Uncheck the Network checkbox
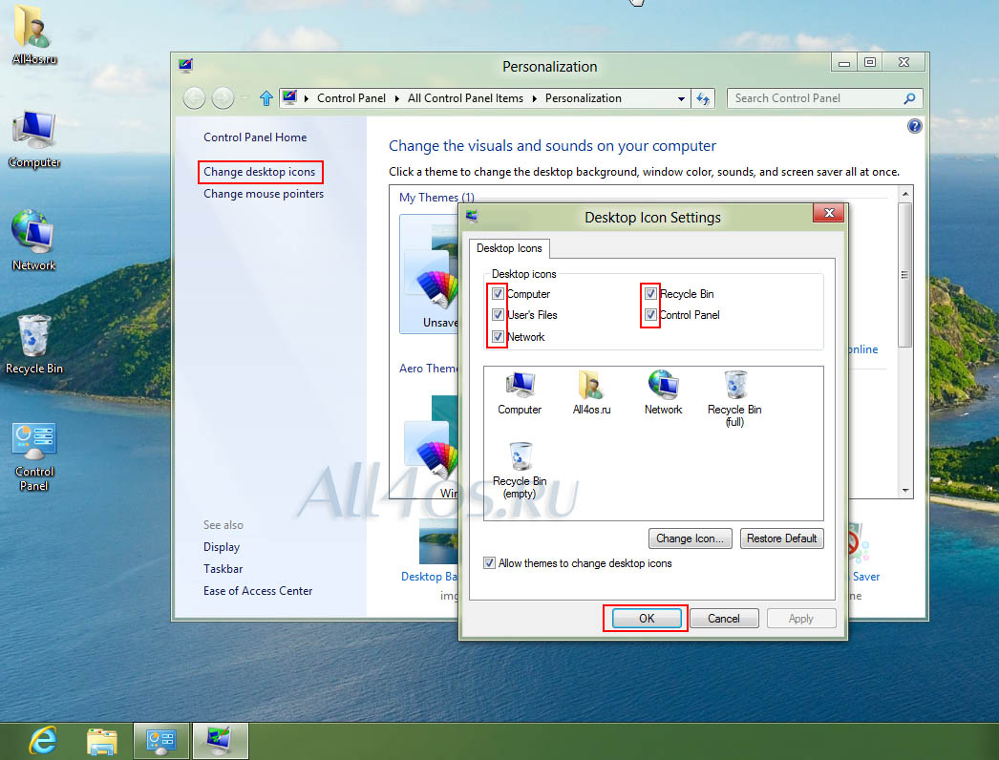Viewport: 999px width, 760px height. click(x=498, y=336)
